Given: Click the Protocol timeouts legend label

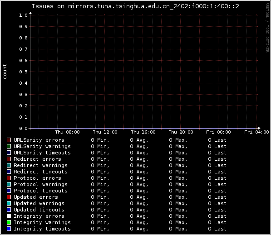Looking at the screenshot, I should tap(40, 191).
